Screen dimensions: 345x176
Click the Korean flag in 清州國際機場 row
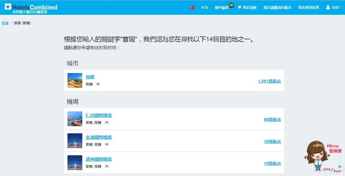tap(107, 167)
